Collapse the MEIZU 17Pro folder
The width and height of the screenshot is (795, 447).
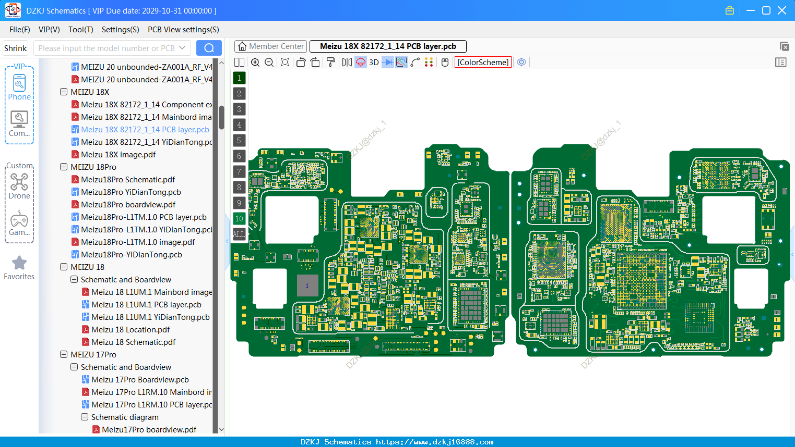point(64,354)
